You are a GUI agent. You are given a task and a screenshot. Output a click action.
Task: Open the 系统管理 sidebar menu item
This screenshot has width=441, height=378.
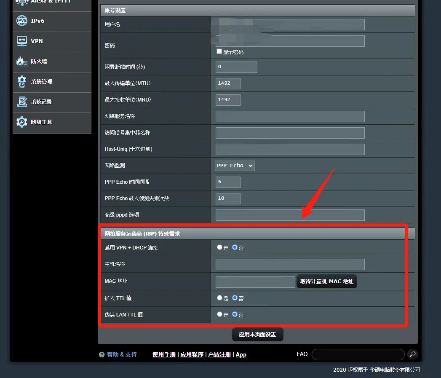pyautogui.click(x=52, y=82)
